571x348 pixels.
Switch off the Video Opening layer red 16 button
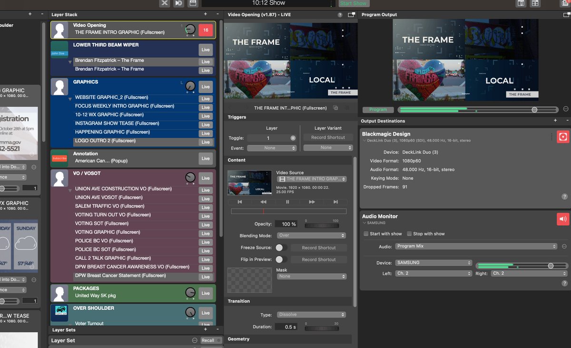206,30
